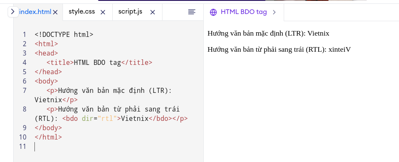
Task: Open the script.js tab
Action: pos(130,11)
